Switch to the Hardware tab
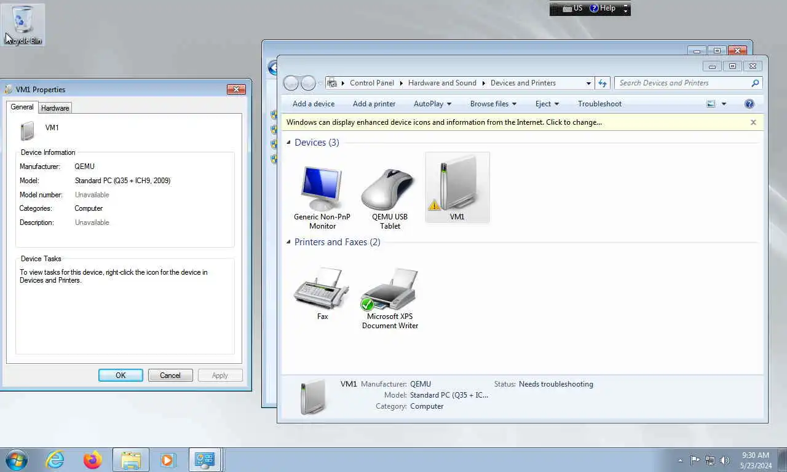This screenshot has width=787, height=472. (55, 108)
